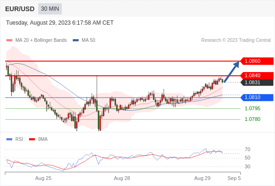Click the 9MA legend label

click(x=43, y=139)
